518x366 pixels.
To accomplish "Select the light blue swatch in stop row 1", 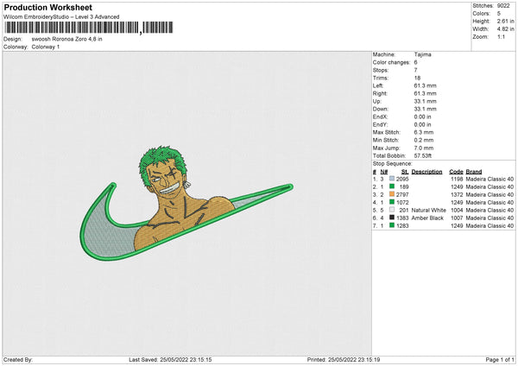I will point(392,179).
